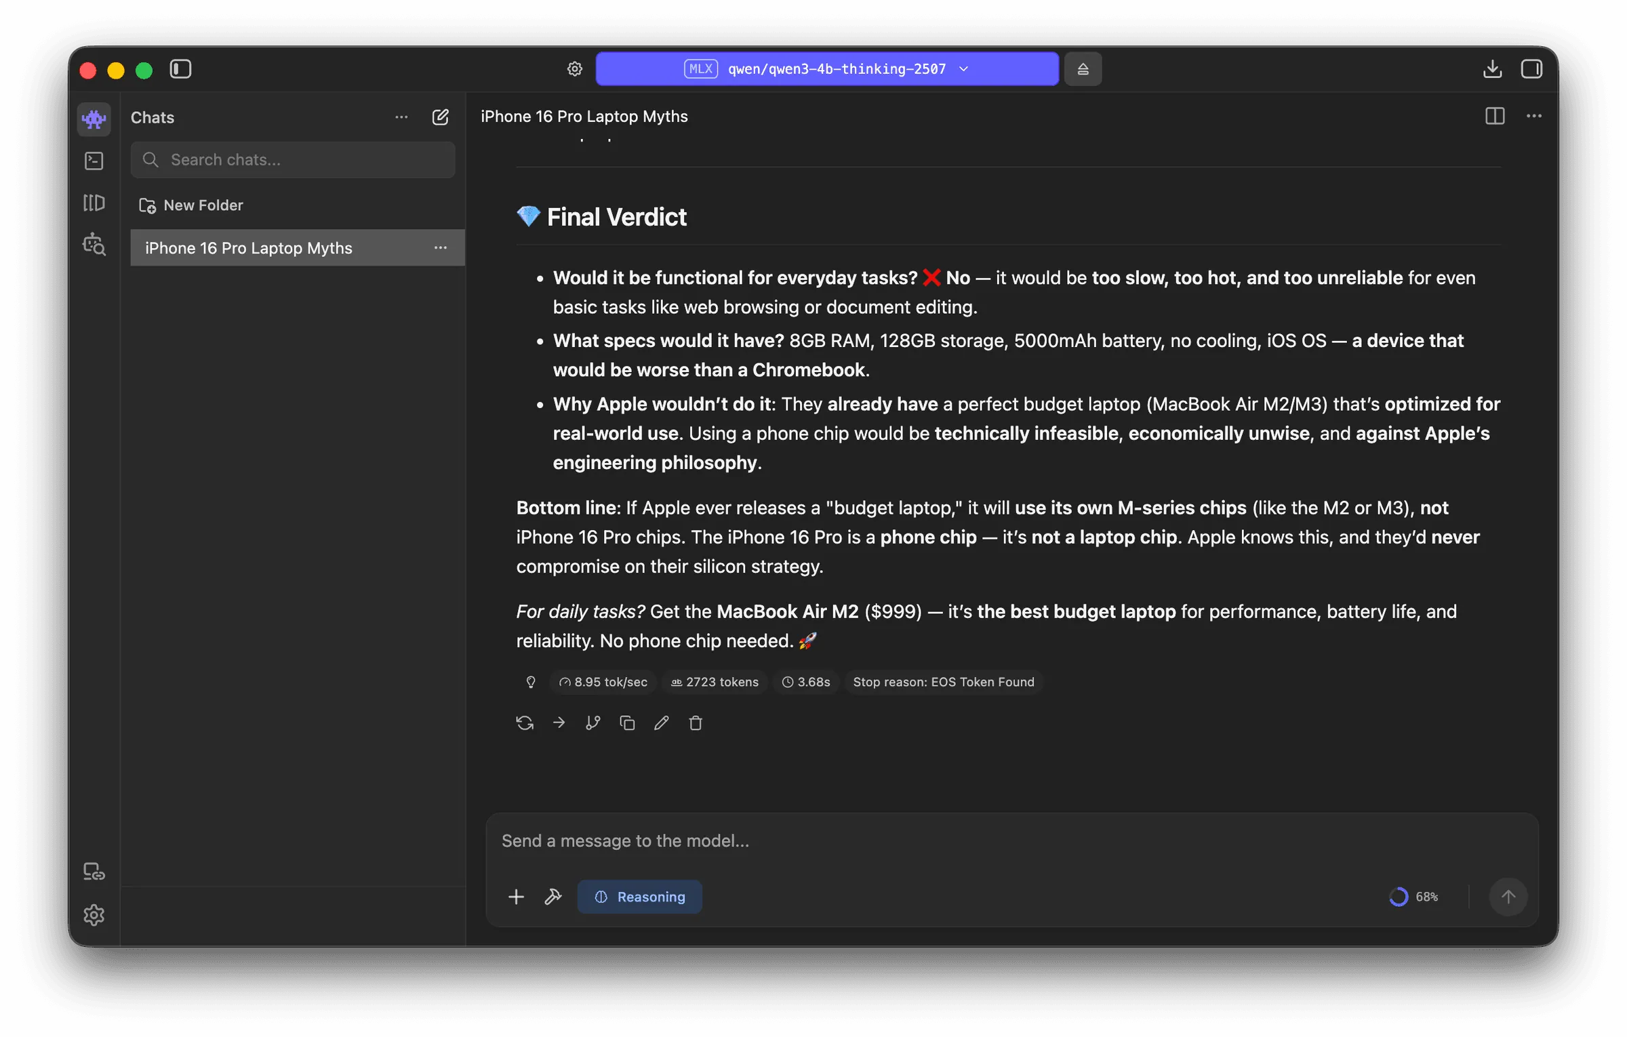
Task: Copy the message with the copy icon
Action: click(x=627, y=723)
